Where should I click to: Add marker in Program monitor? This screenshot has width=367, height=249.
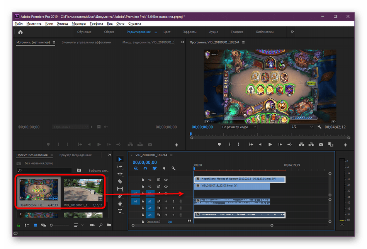point(219,144)
